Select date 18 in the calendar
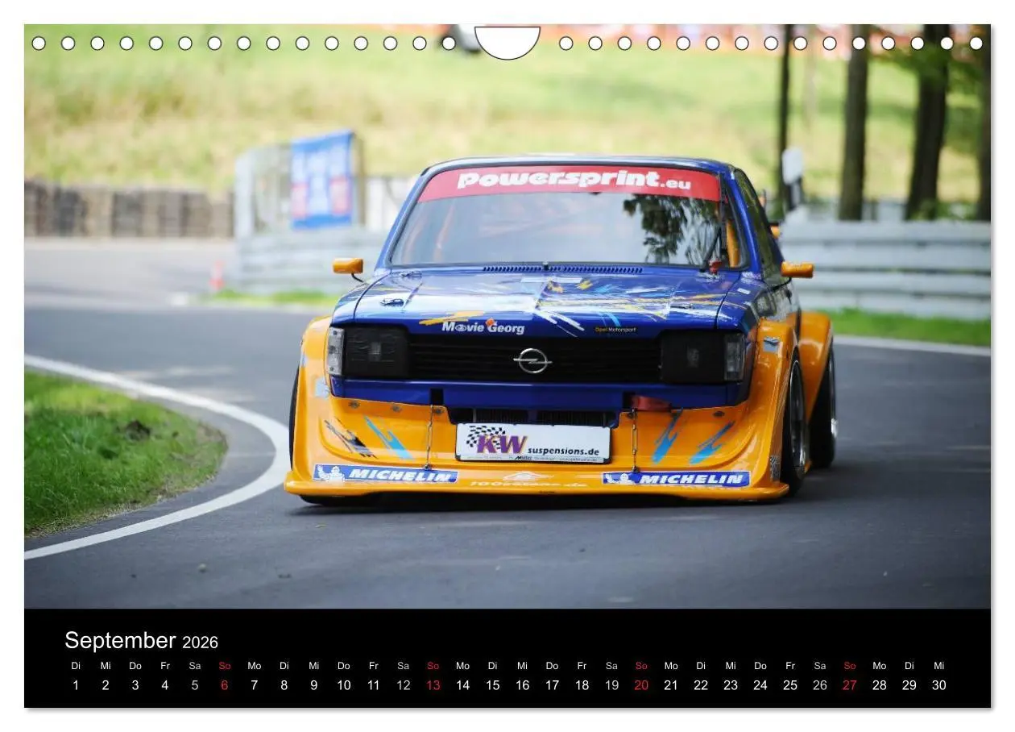 pos(582,685)
